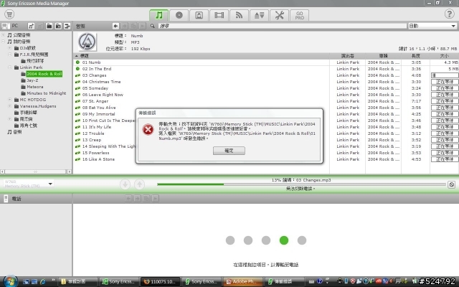Click the PC computer icon
The height and width of the screenshot is (287, 459).
[5, 26]
